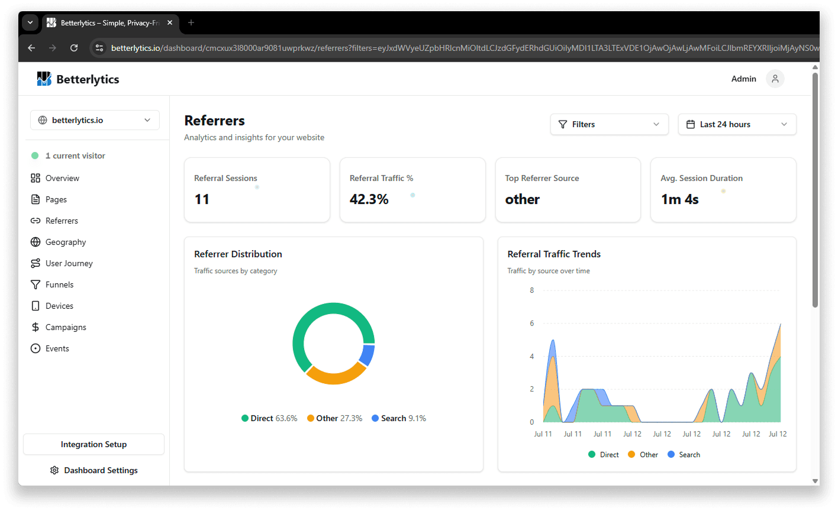Click the Geography globe icon
838x511 pixels.
[x=36, y=242]
